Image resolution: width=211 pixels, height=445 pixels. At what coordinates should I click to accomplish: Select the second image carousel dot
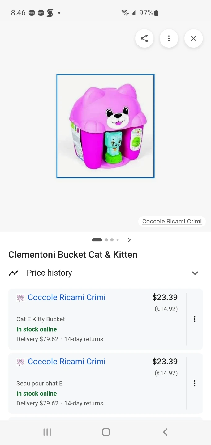[106, 240]
